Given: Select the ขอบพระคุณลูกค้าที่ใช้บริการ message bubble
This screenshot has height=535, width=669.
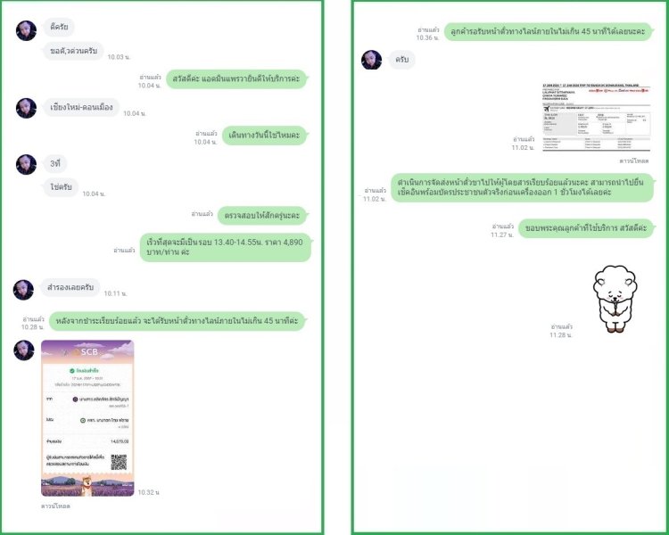Looking at the screenshot, I should pyautogui.click(x=586, y=228).
